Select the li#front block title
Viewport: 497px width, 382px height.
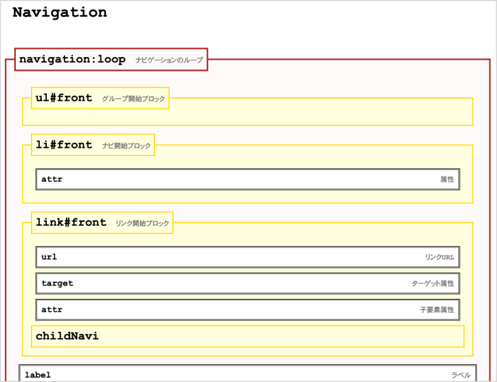point(64,145)
